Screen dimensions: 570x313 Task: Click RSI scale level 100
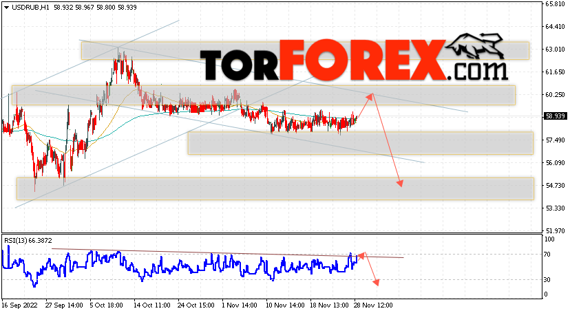click(549, 239)
